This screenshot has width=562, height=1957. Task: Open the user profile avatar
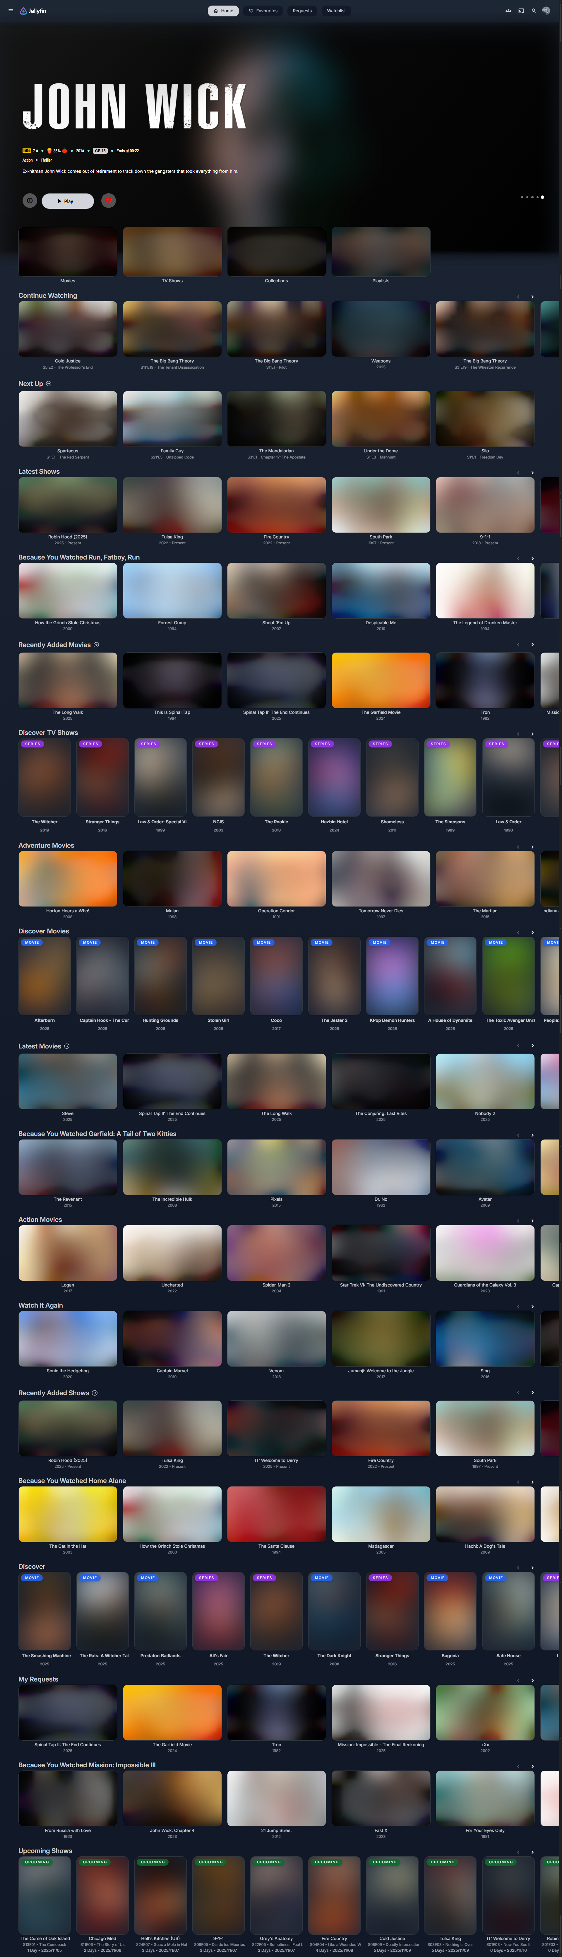(546, 11)
